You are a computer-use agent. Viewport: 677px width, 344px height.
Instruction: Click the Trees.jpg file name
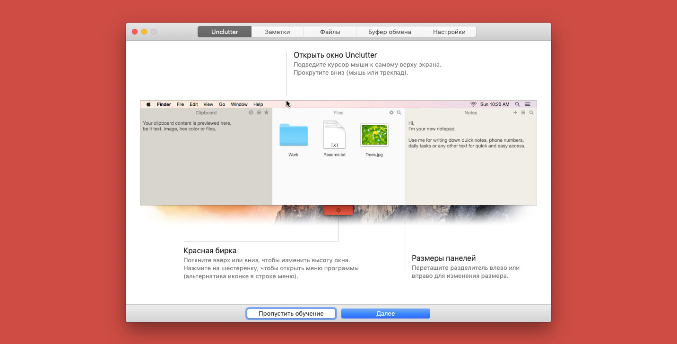(x=374, y=155)
